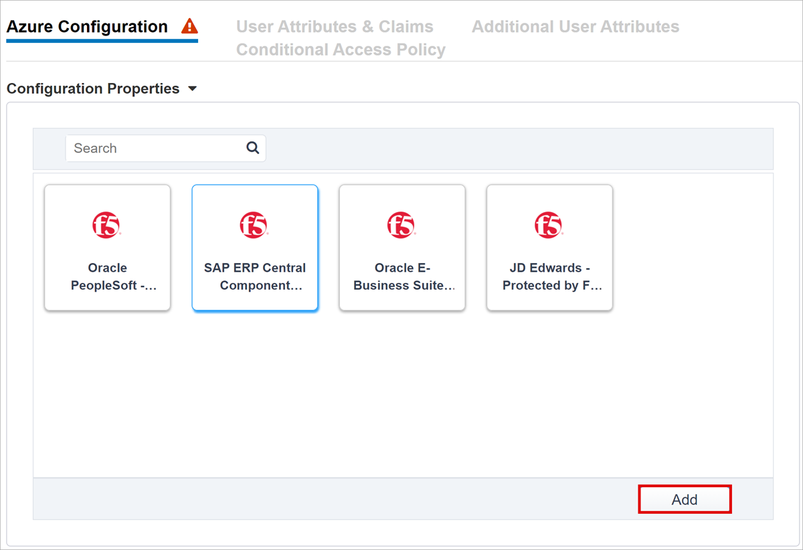Click the F5 logo on JD Edwards card
This screenshot has width=803, height=550.
point(549,225)
